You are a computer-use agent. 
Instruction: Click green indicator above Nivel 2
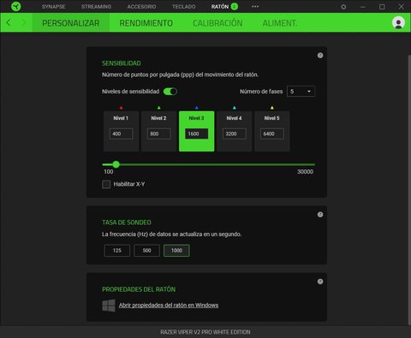(x=158, y=108)
